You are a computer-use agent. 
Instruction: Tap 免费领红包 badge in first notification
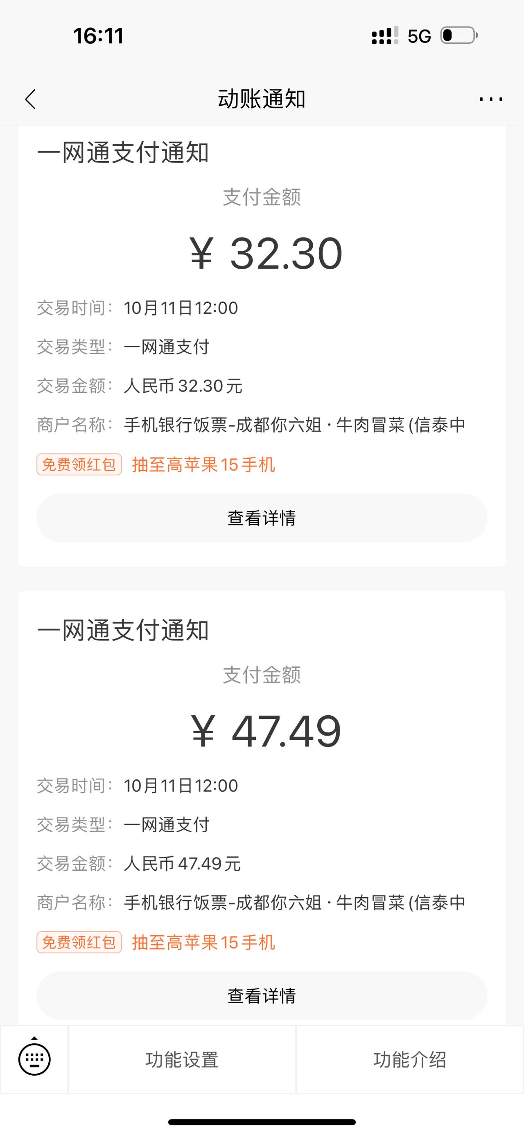point(79,464)
